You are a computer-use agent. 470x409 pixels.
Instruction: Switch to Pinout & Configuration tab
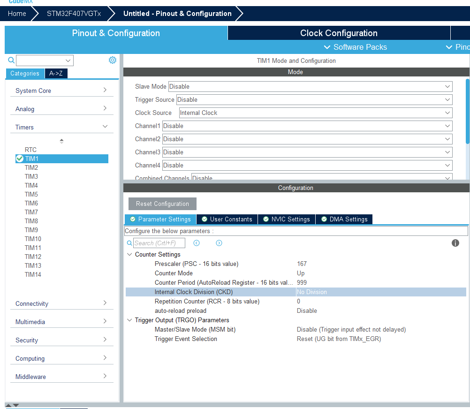coord(116,33)
